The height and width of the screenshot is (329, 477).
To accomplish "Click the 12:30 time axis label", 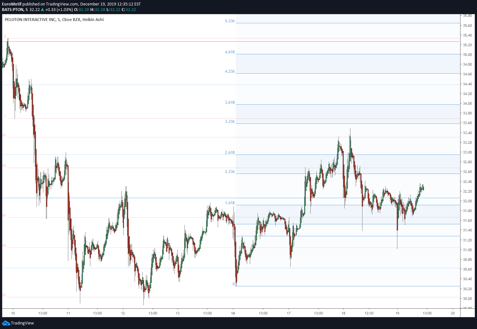I will 369,313.
